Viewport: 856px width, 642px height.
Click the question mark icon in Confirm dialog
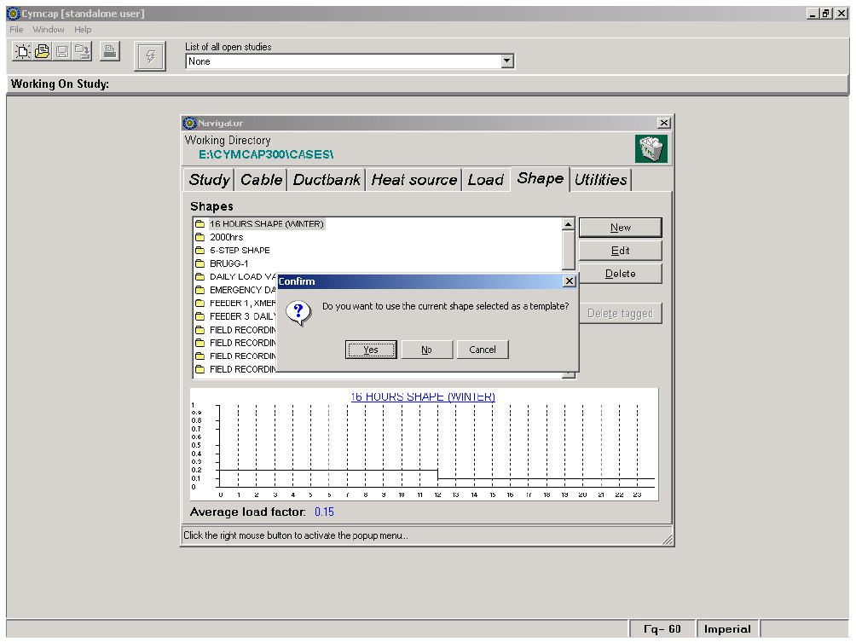coord(298,313)
